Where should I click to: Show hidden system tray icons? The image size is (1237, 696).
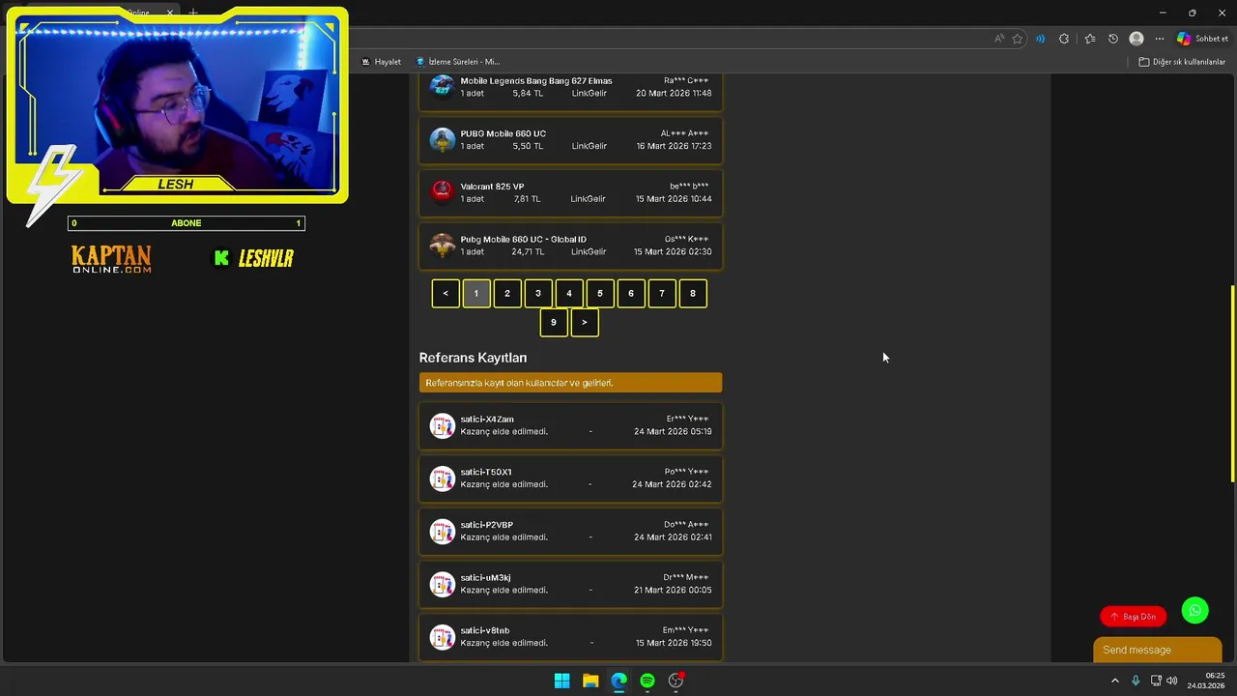[1114, 681]
